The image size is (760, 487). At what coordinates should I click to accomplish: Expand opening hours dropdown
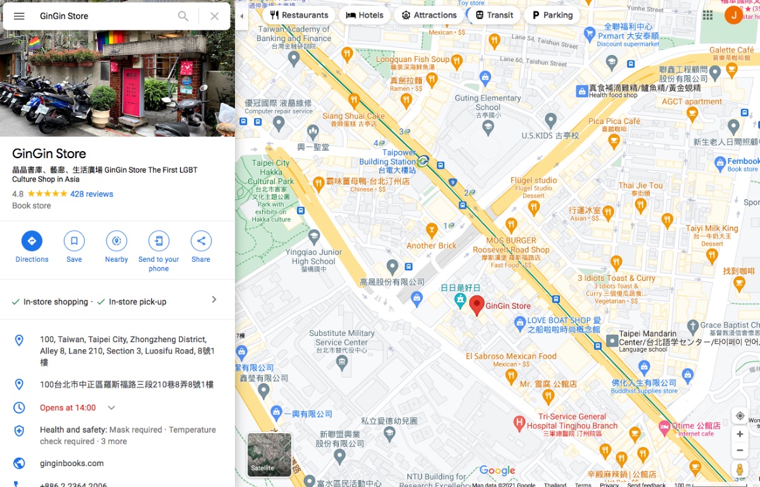(x=111, y=408)
